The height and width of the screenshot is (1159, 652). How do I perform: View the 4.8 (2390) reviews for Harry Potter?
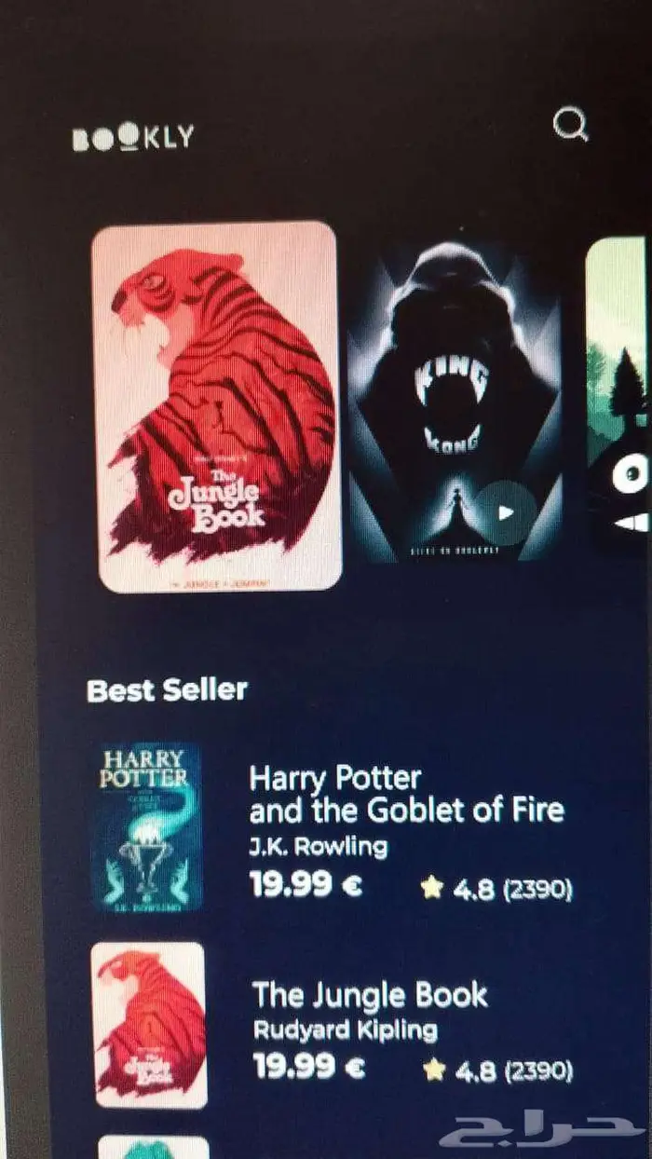click(512, 889)
